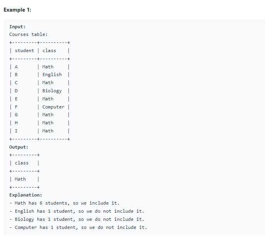Click the 'Courses table:' text
Viewport: 265px width, 237px height.
pos(29,34)
